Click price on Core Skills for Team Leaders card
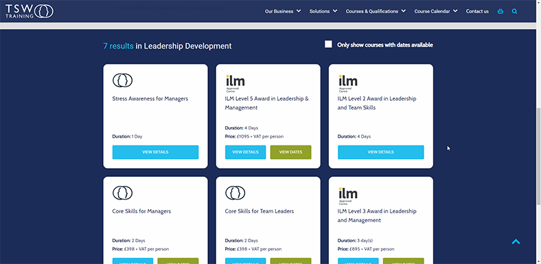The image size is (541, 264). click(x=253, y=249)
